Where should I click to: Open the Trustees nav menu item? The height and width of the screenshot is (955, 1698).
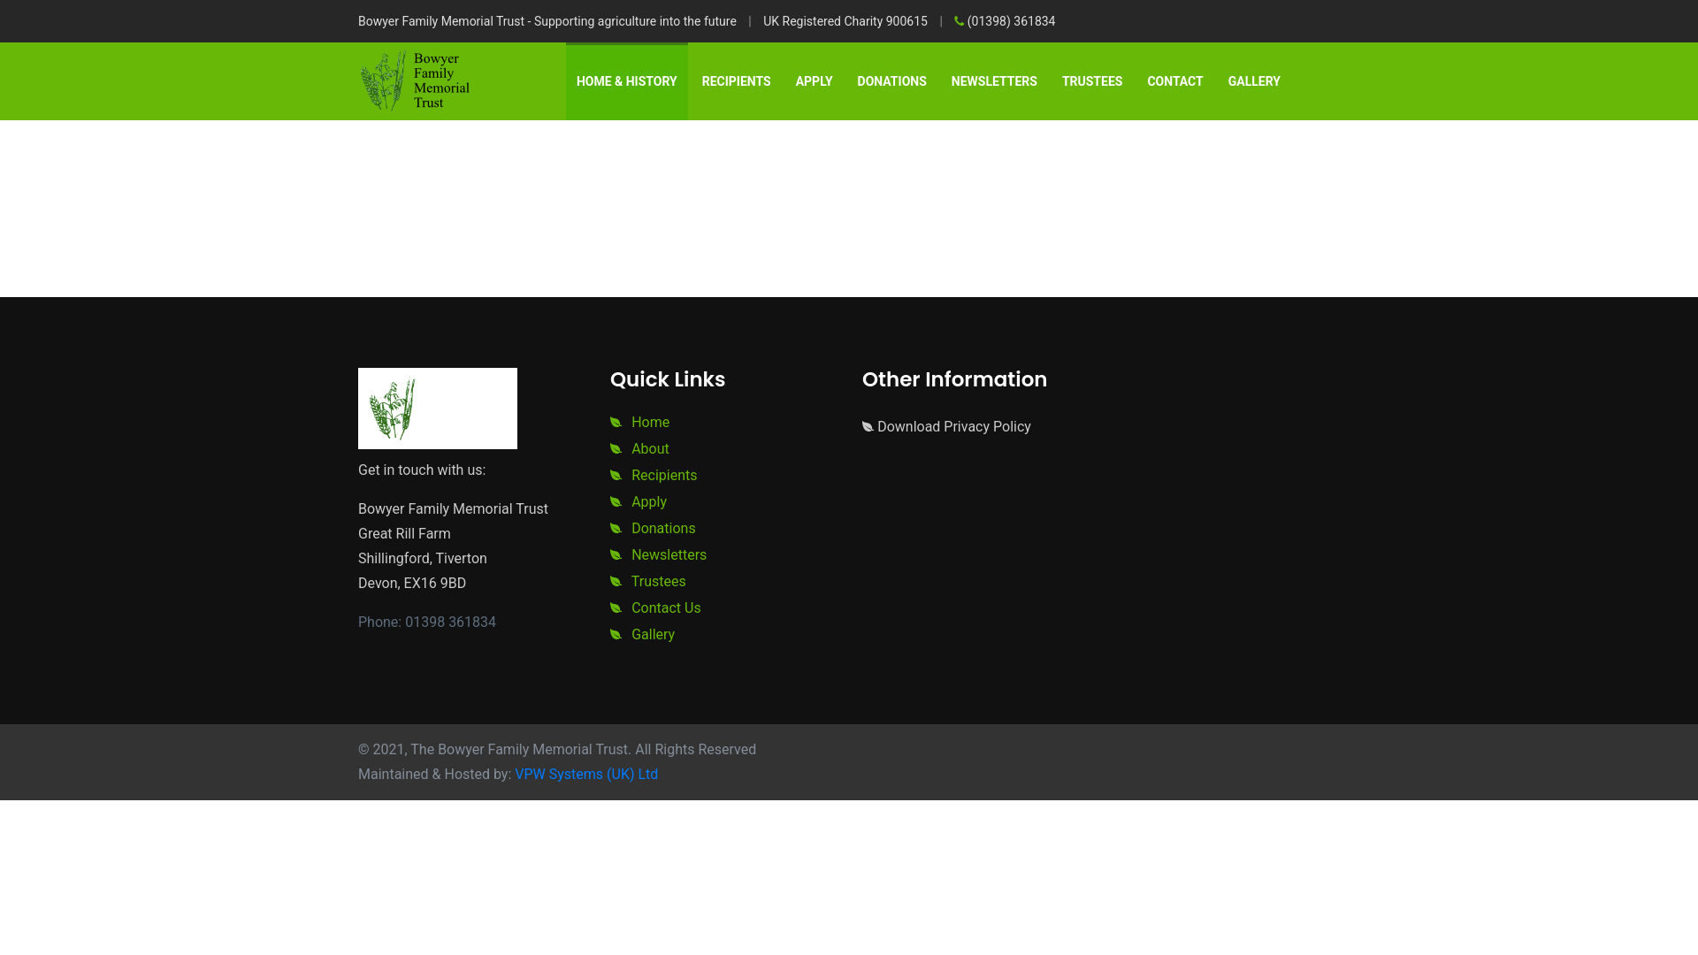(x=1092, y=81)
